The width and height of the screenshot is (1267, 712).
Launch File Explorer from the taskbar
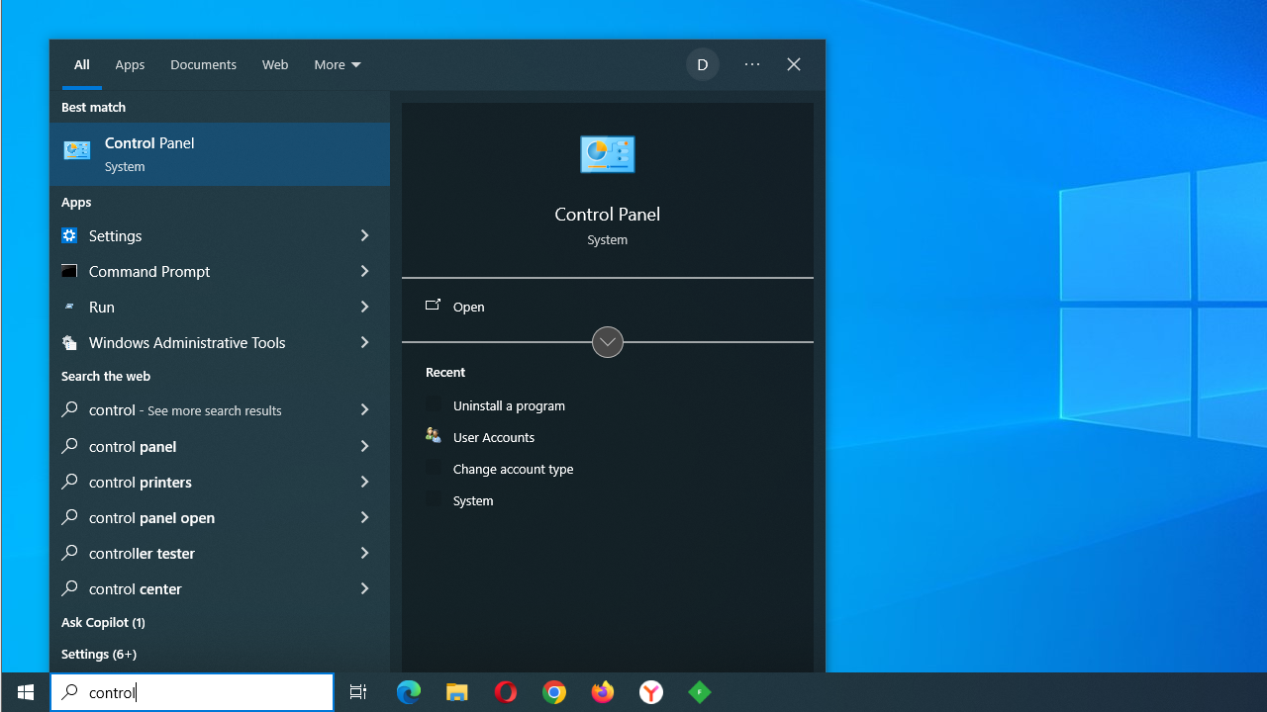(x=457, y=692)
